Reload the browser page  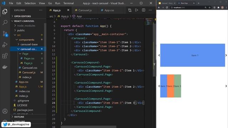click(x=167, y=7)
